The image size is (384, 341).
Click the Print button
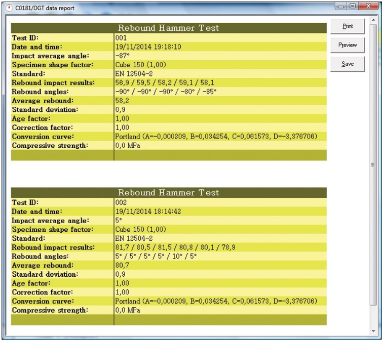tap(348, 26)
